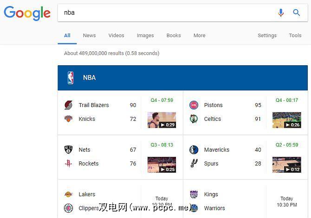The image size is (311, 218).
Task: Click the Q2 - 05:59 game clock
Action: pos(287,145)
